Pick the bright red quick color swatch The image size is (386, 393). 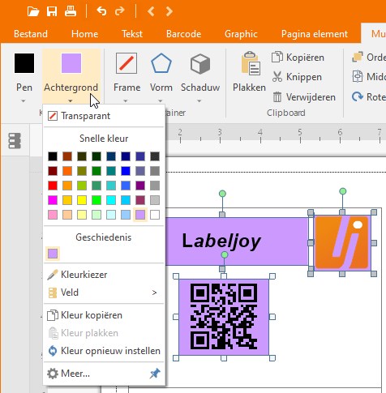pyautogui.click(x=53, y=186)
